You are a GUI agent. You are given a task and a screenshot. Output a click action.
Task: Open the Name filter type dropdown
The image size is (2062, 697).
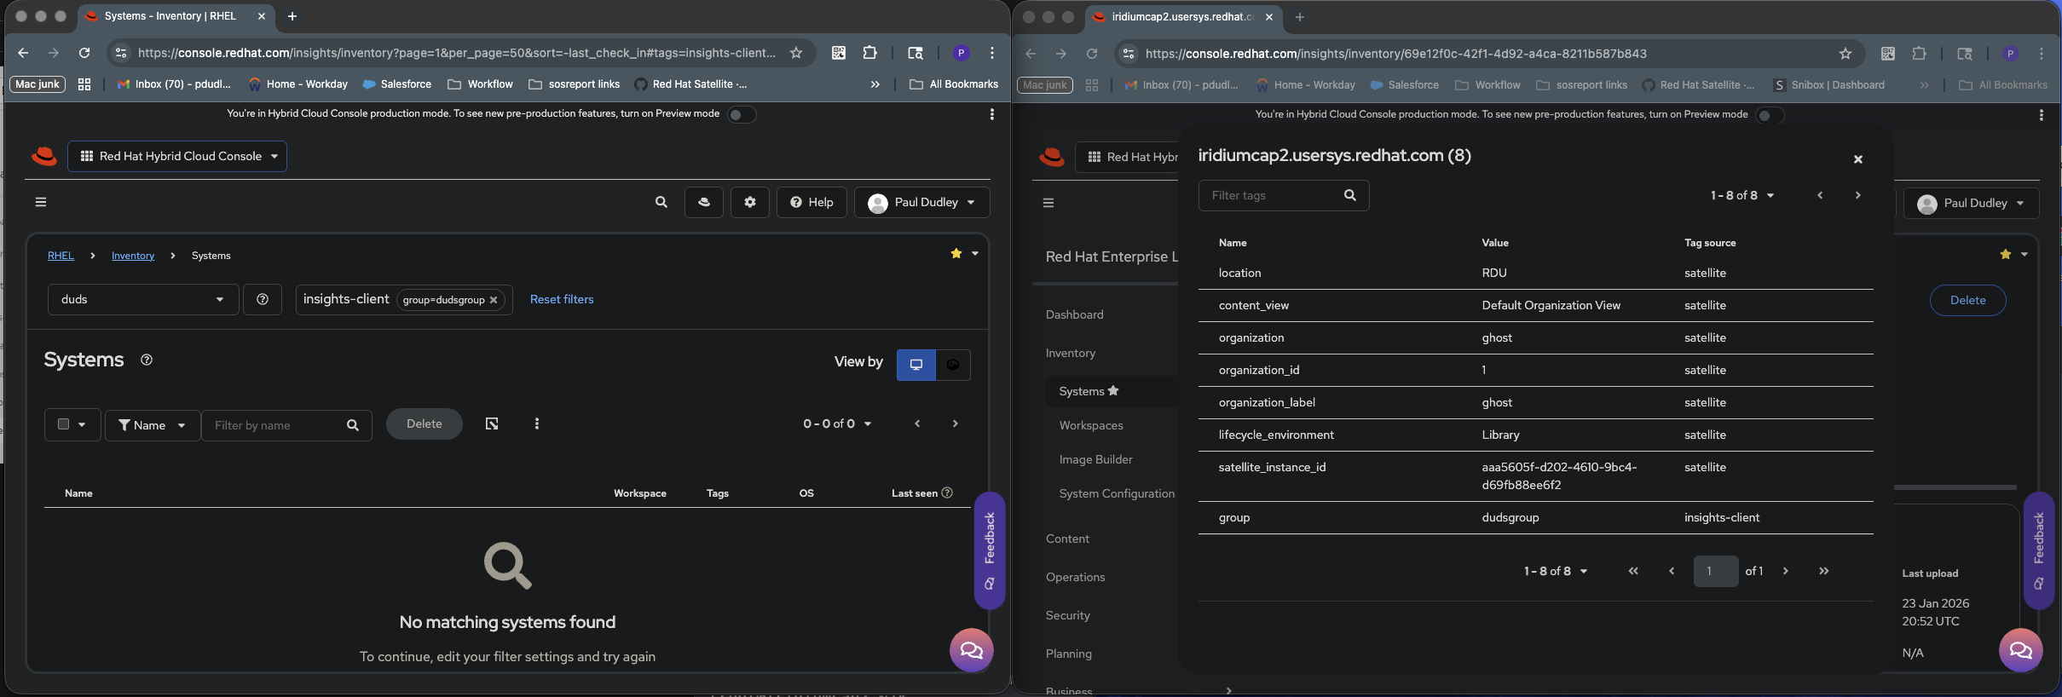pos(152,425)
